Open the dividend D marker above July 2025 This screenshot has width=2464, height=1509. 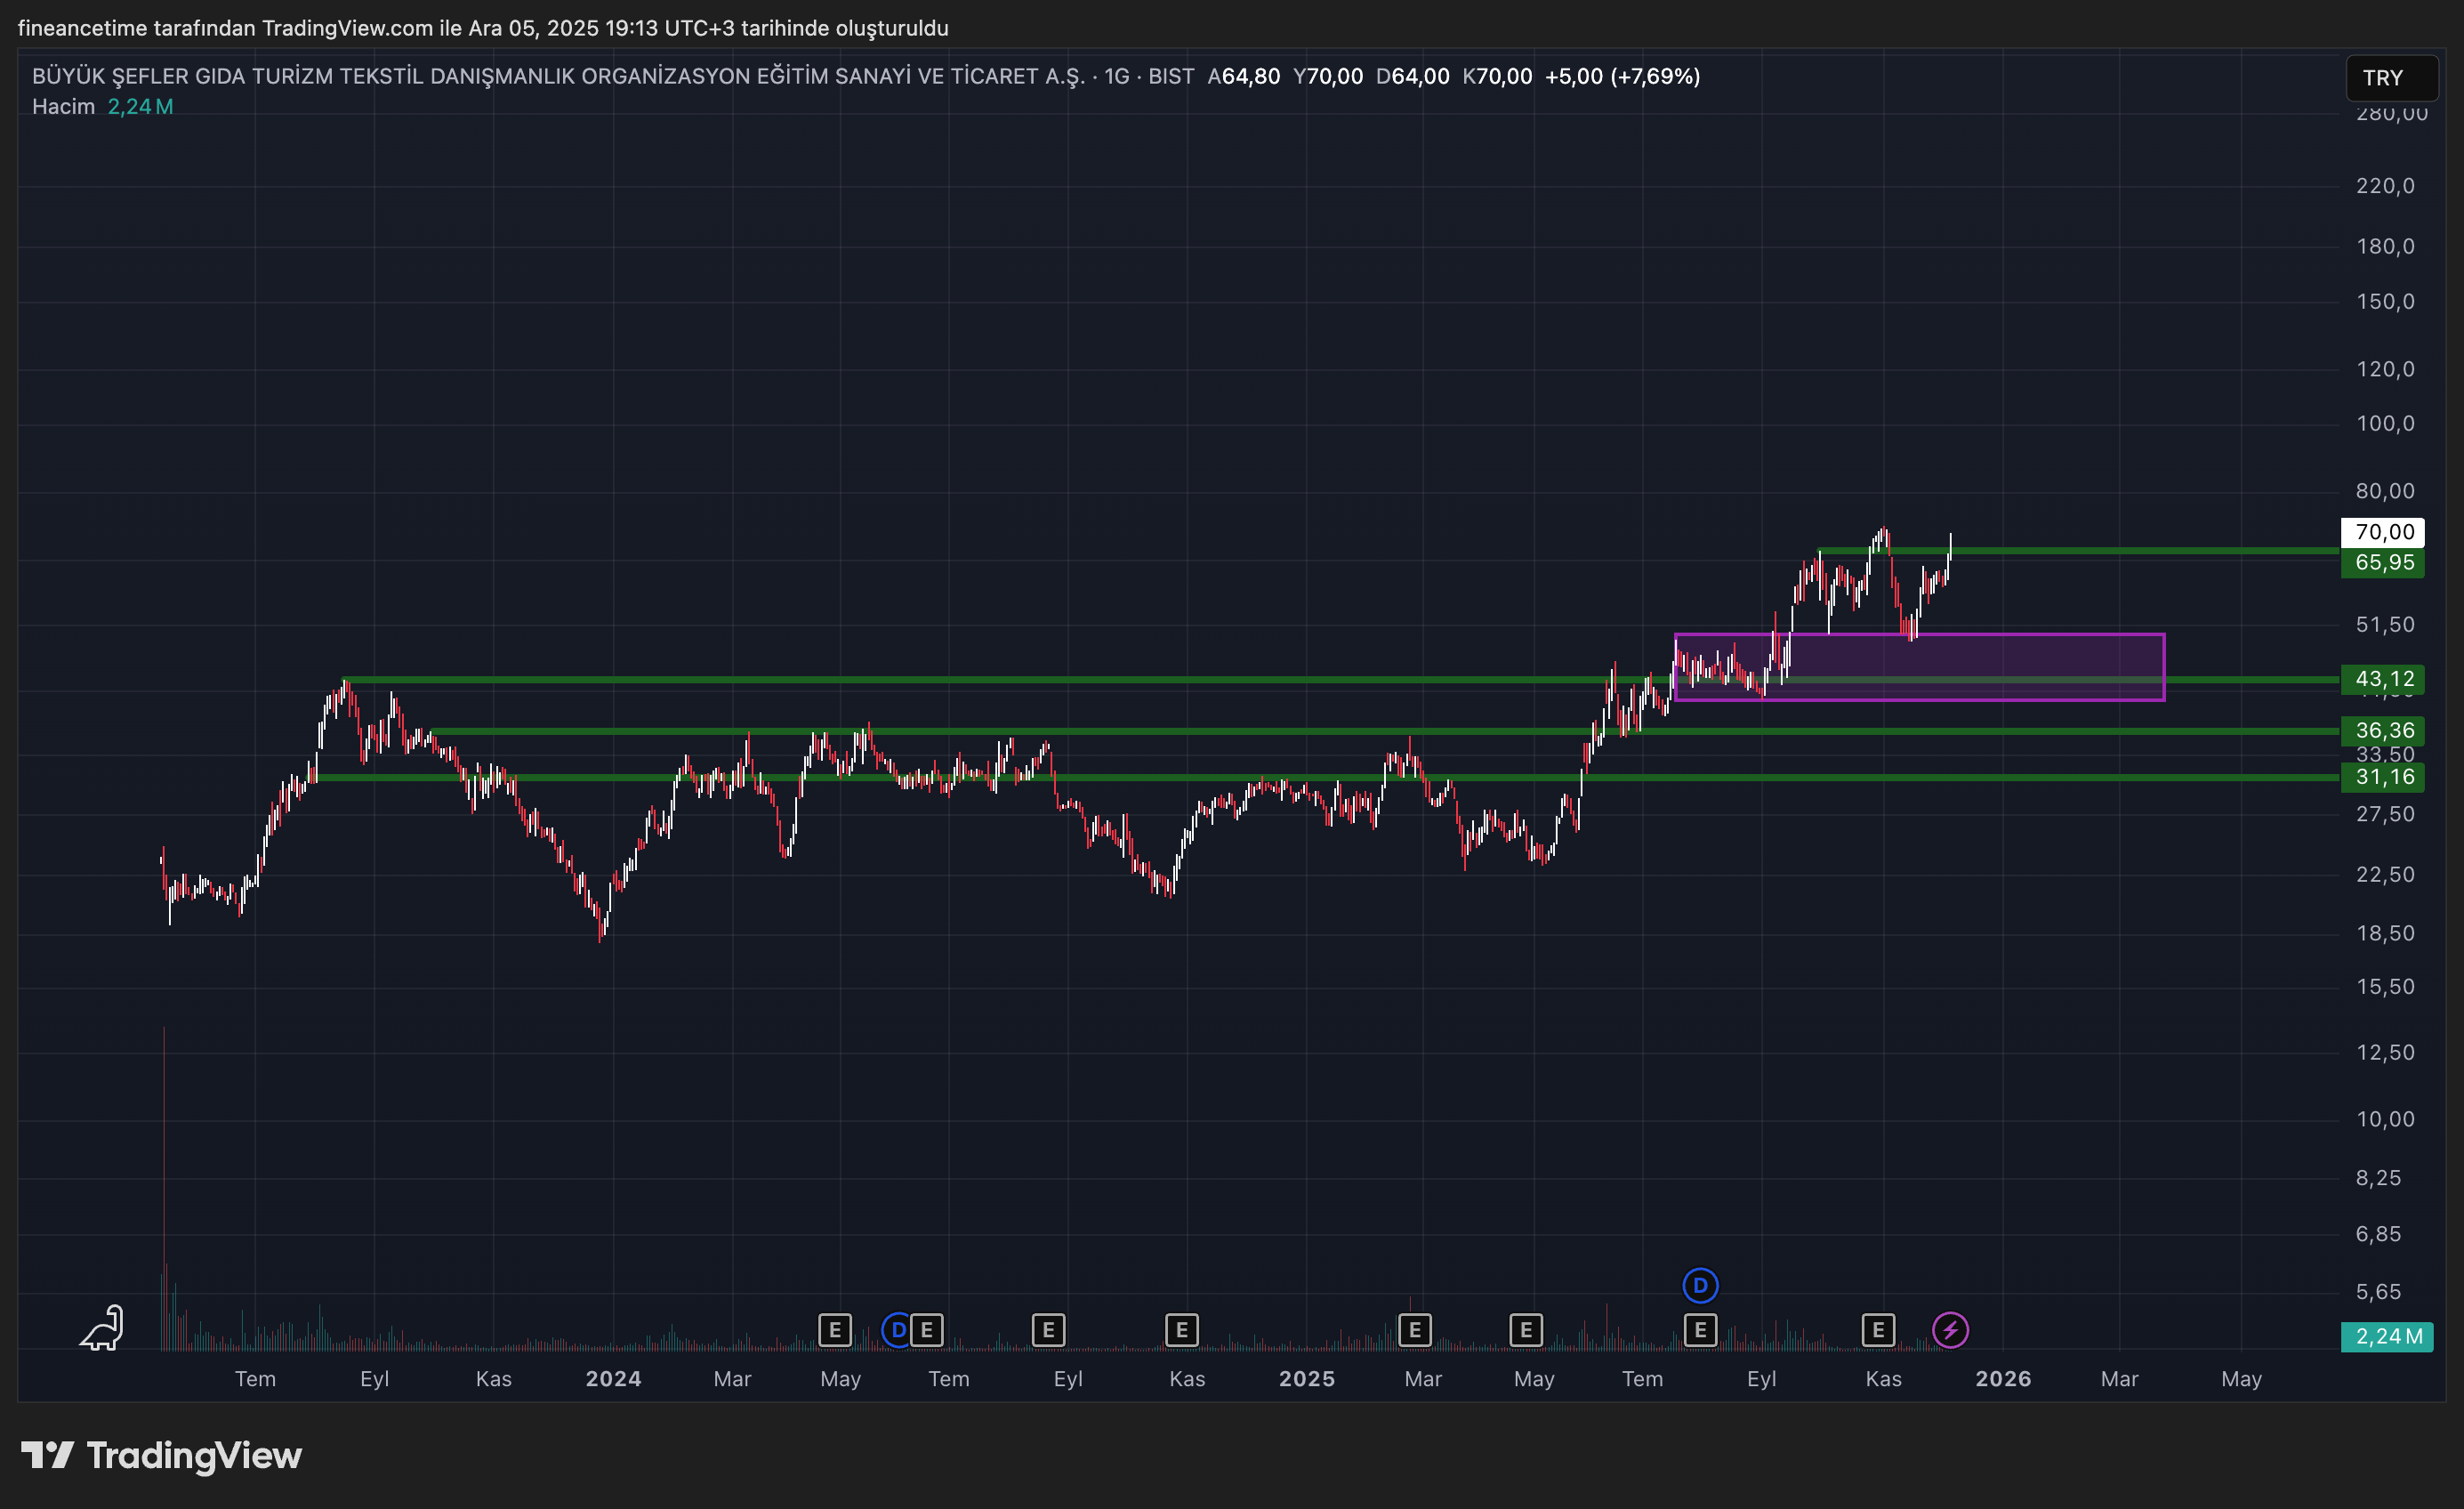click(1700, 1285)
